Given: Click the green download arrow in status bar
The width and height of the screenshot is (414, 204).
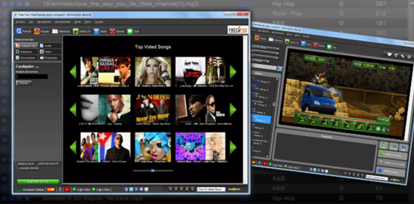Looking at the screenshot, I should coord(74,189).
